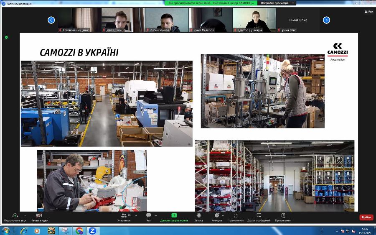
Task: Click the green screen-sharing notification banner
Action: [x=211, y=3]
